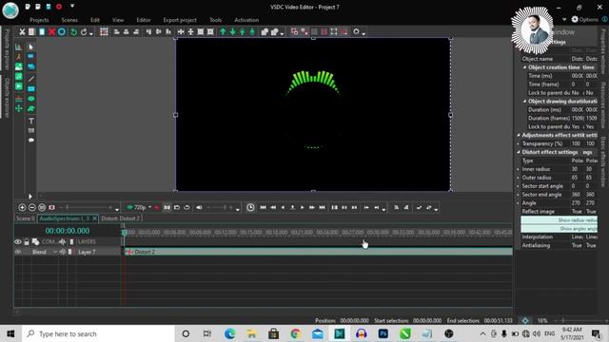This screenshot has width=609, height=342.
Task: Open the Export project menu
Action: tap(180, 20)
